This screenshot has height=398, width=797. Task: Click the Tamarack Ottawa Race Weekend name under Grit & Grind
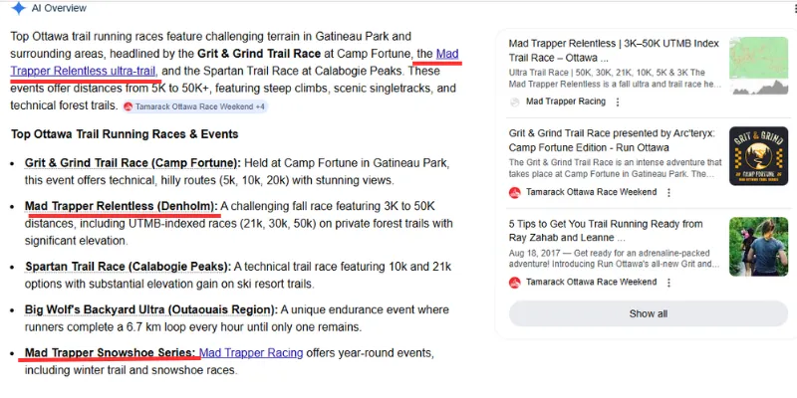pos(591,192)
